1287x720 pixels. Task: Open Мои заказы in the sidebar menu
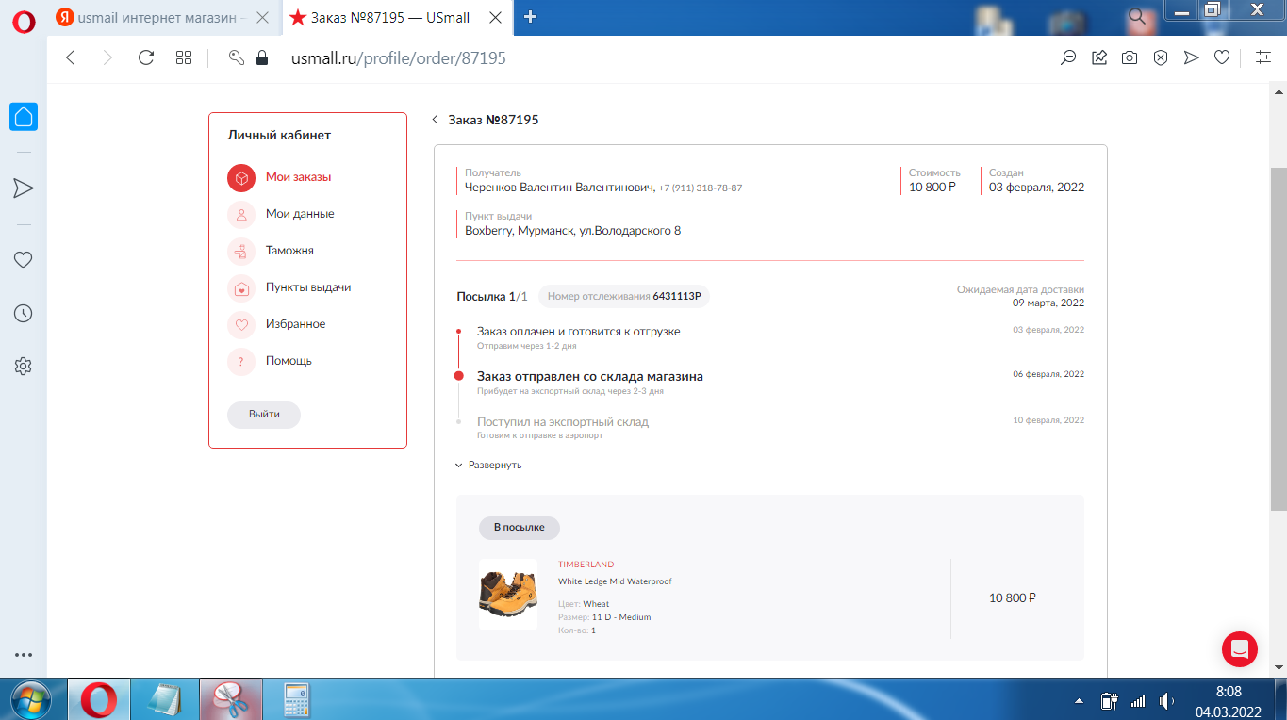click(298, 176)
